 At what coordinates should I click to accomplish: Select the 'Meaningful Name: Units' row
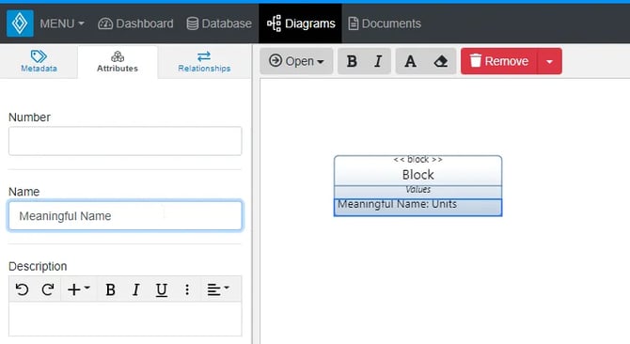(417, 207)
